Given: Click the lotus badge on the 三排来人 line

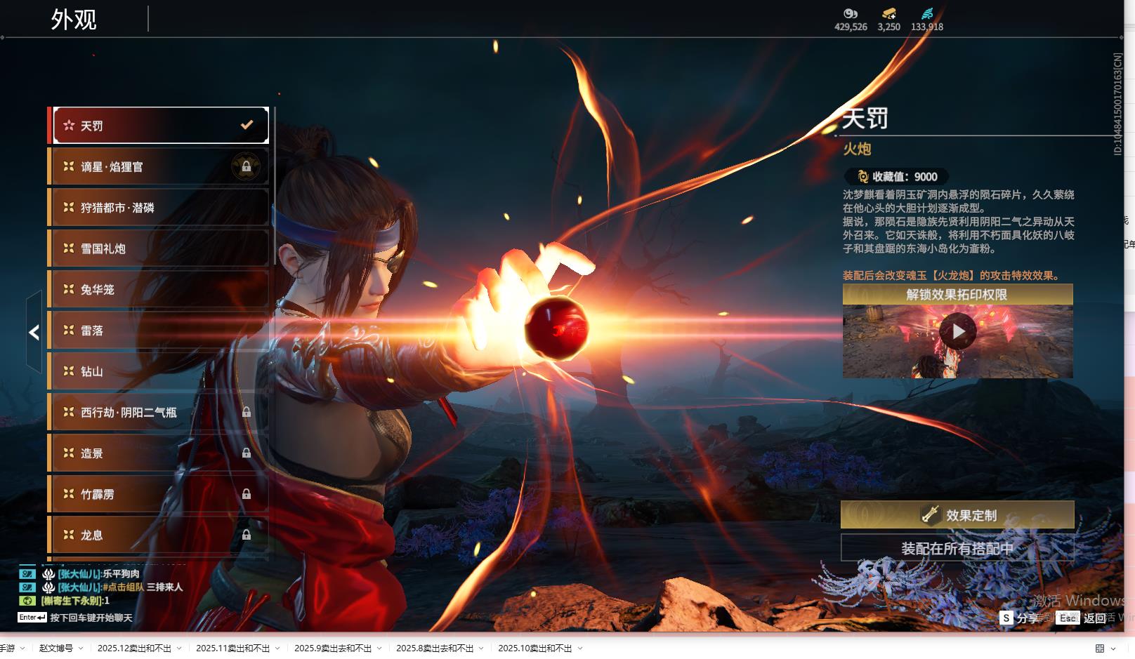Looking at the screenshot, I should tap(48, 587).
